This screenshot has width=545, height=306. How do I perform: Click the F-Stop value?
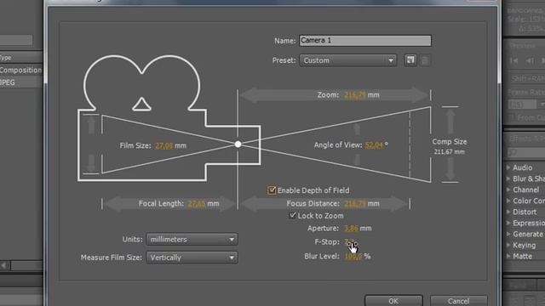point(350,241)
